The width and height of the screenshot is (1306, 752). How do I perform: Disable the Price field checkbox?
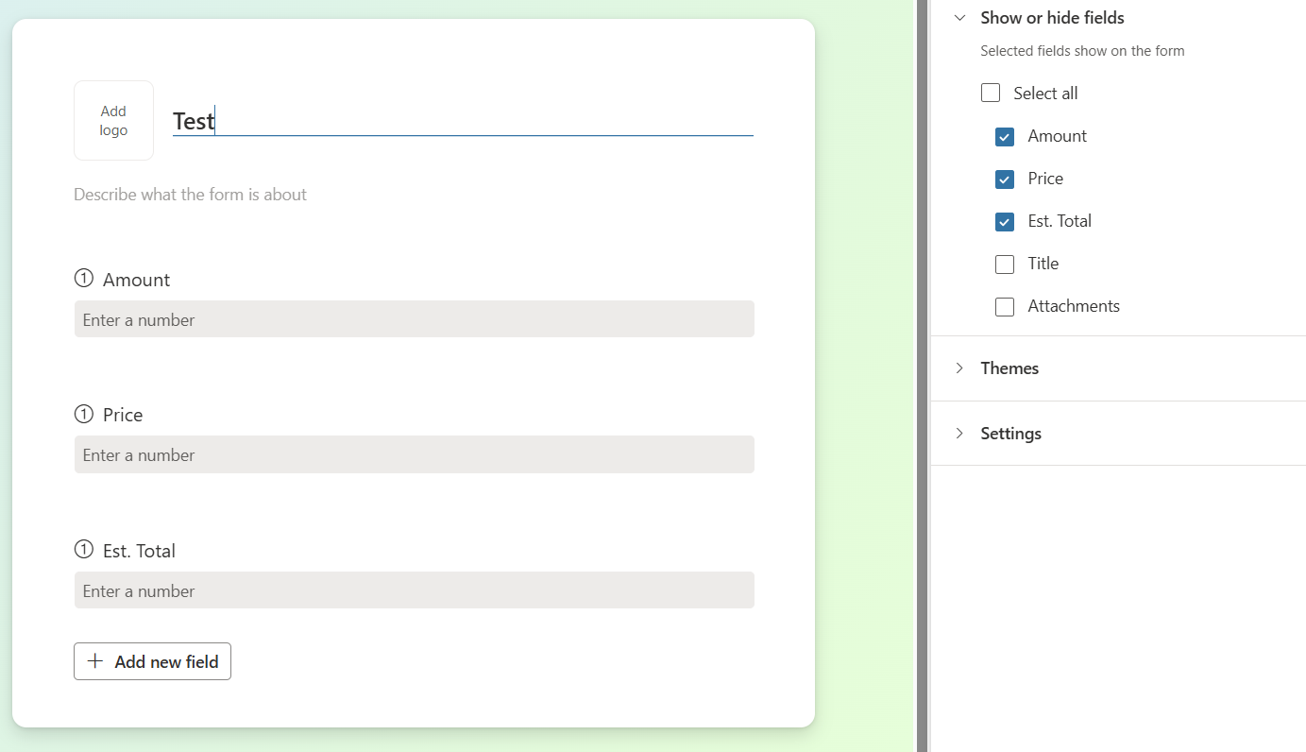click(1004, 179)
